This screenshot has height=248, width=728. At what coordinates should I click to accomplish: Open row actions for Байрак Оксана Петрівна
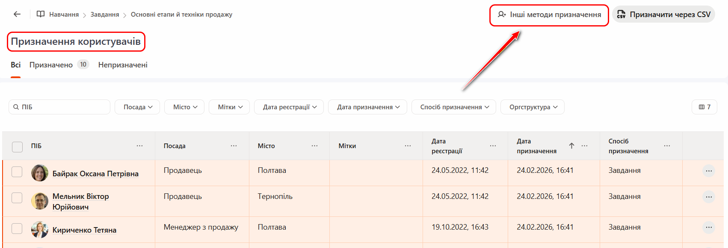point(708,171)
